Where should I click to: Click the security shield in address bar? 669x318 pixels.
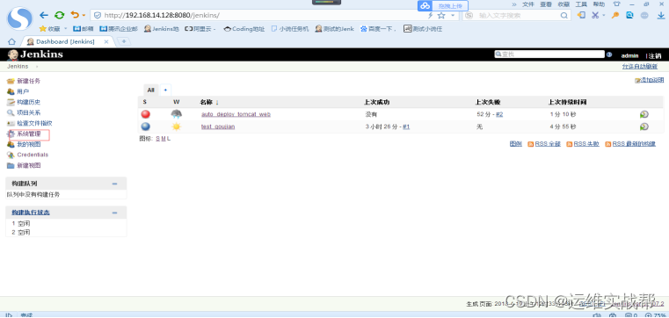[98, 15]
